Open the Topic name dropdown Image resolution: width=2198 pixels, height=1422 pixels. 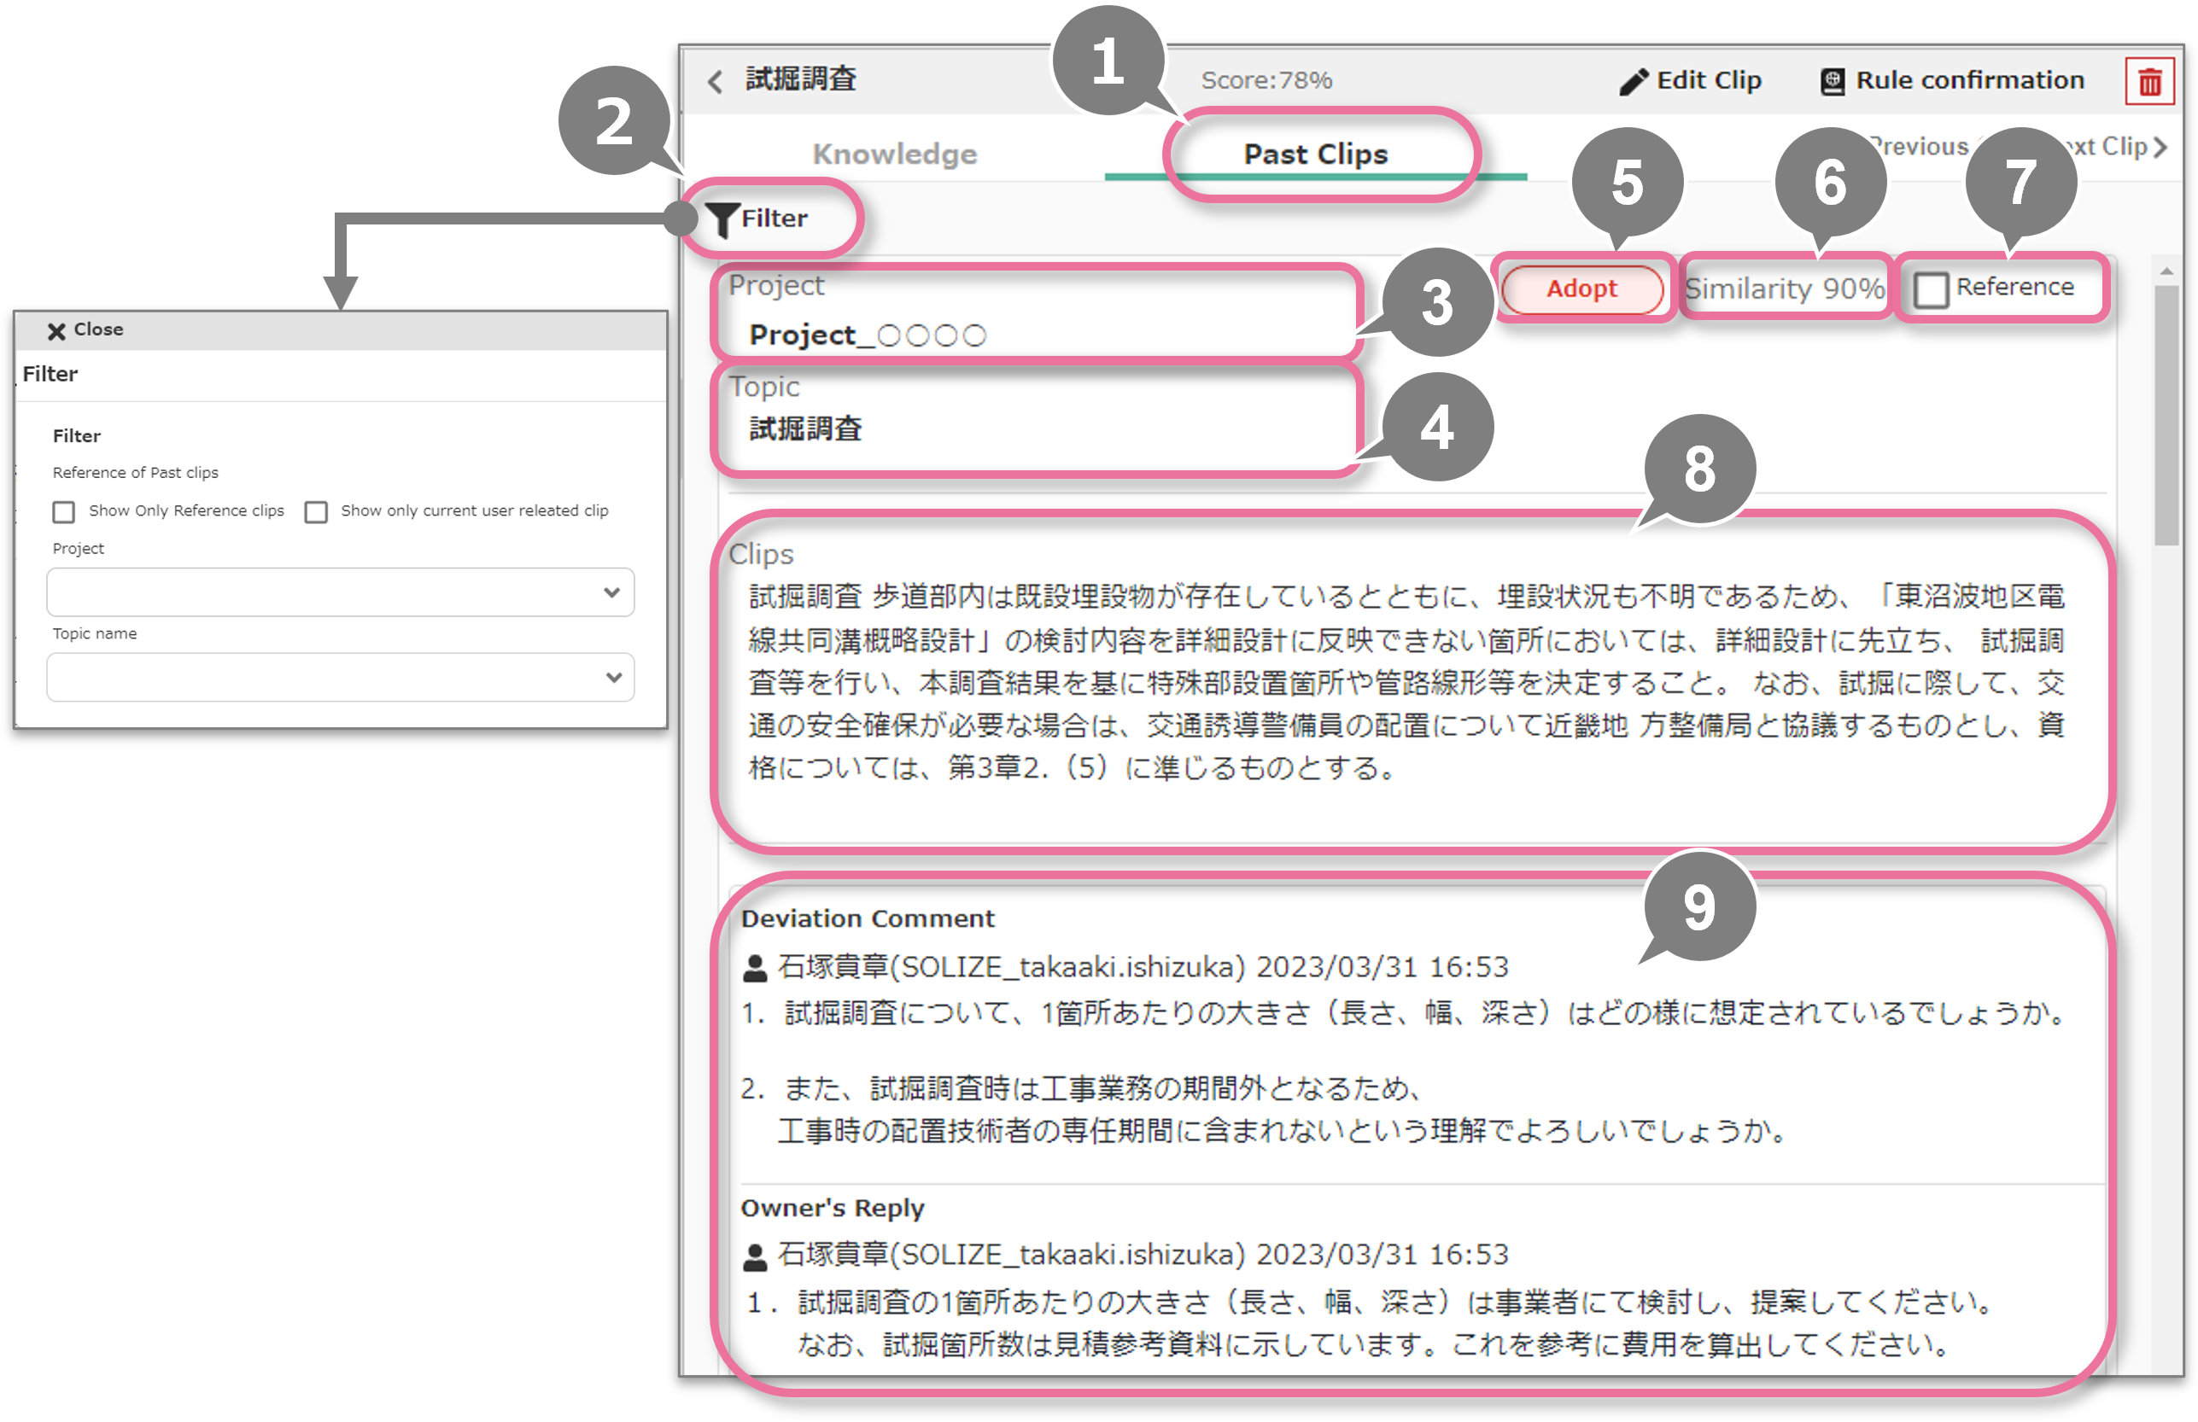click(340, 678)
